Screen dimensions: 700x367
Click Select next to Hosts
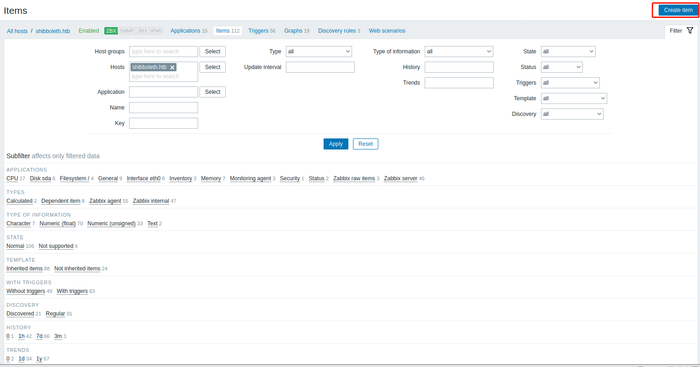pos(212,67)
